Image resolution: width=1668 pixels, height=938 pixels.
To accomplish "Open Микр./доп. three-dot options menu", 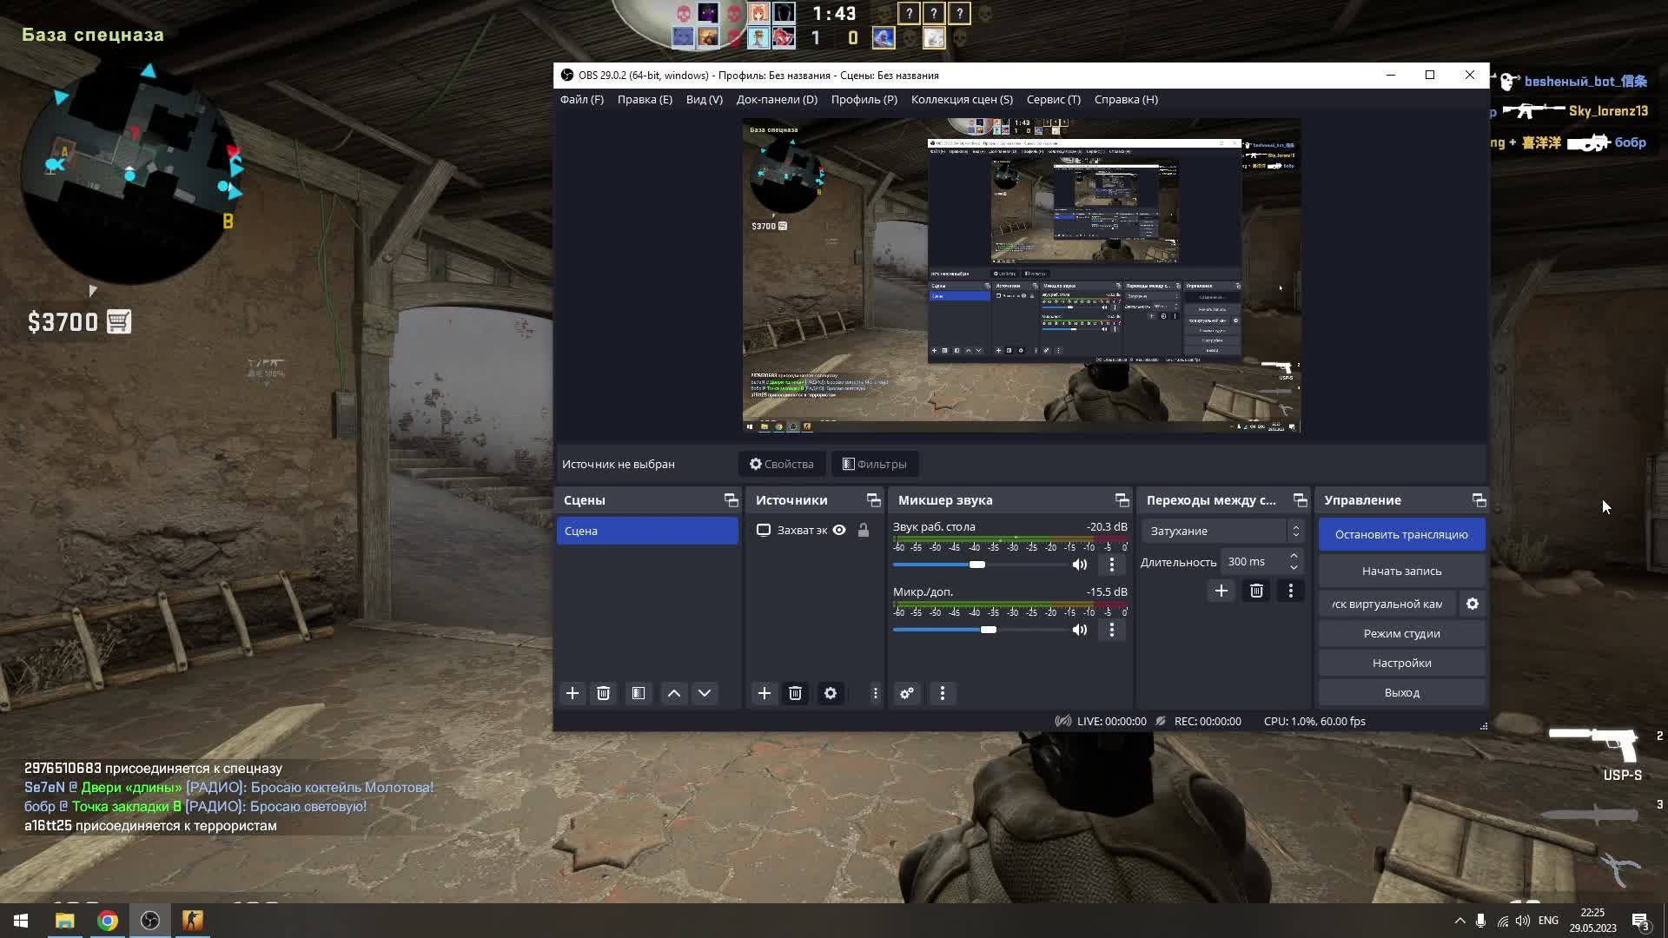I will [x=1111, y=630].
